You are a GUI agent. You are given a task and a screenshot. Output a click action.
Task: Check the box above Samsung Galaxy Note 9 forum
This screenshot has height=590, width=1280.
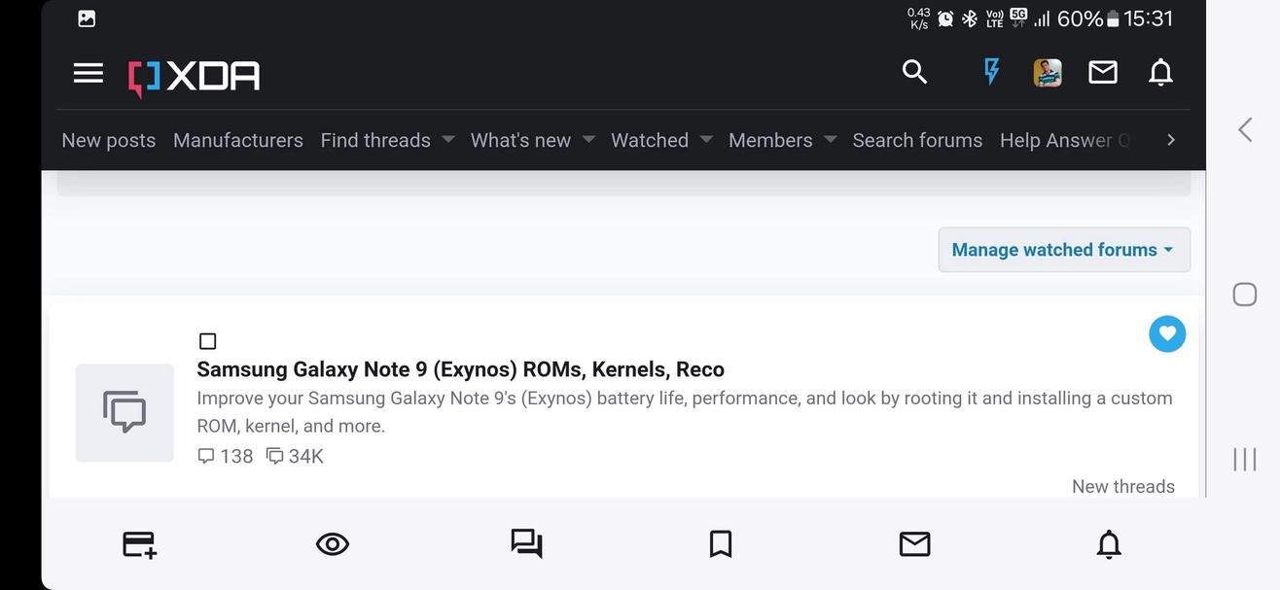pos(207,341)
